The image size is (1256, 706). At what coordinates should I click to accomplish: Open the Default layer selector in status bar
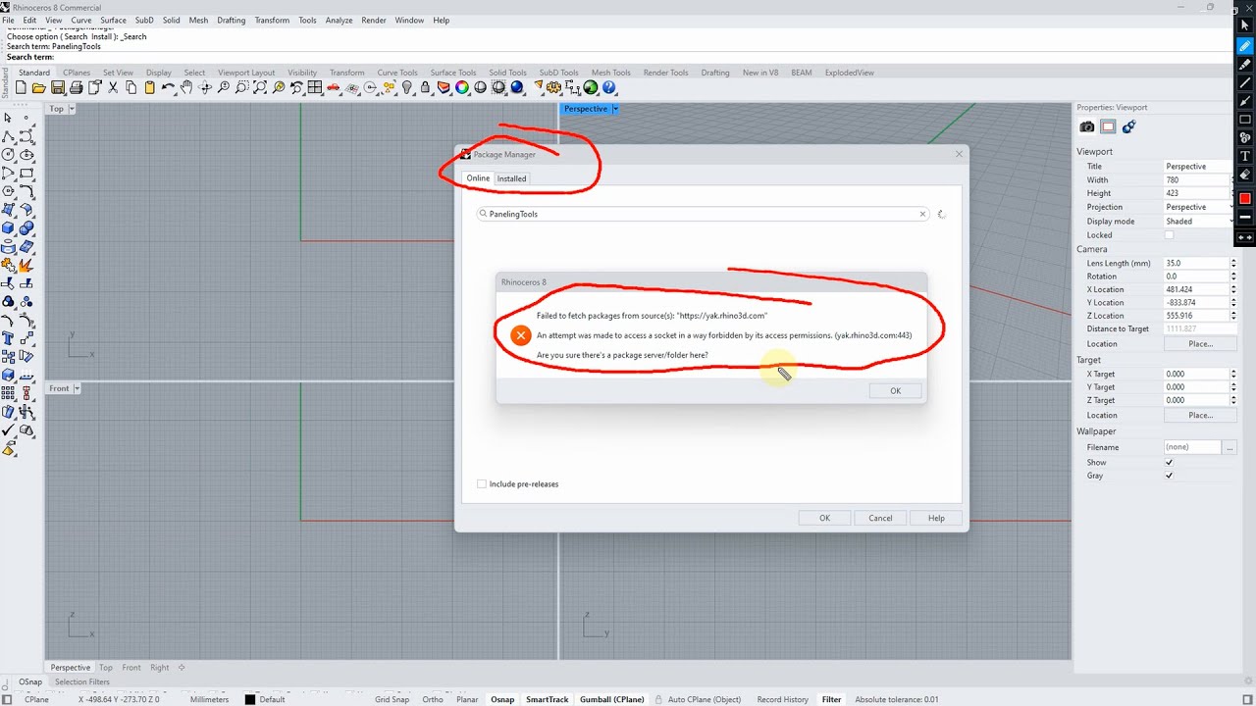[x=273, y=699]
